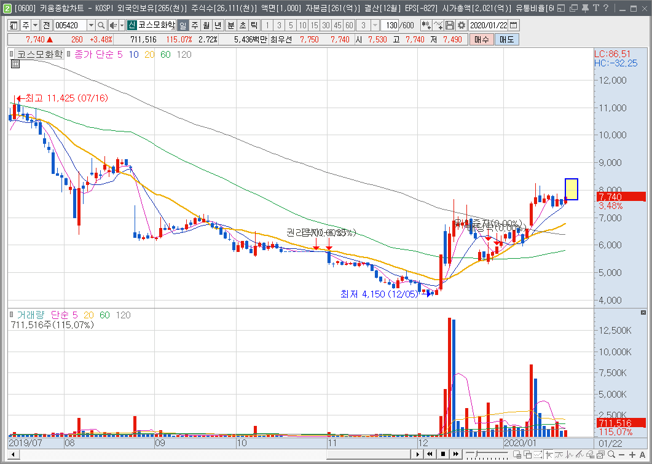Screen dimensions: 652x464
Task: Zoom out with the minus icon
Action: pos(622,454)
